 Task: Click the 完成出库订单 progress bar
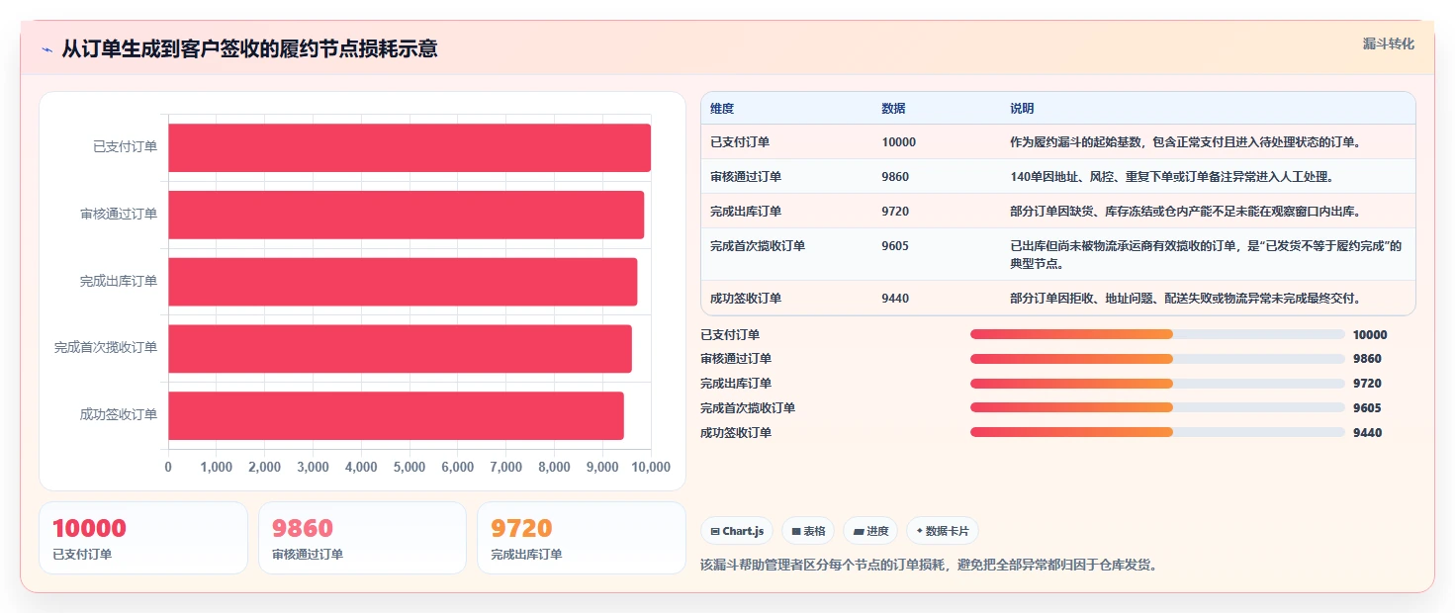click(1157, 384)
